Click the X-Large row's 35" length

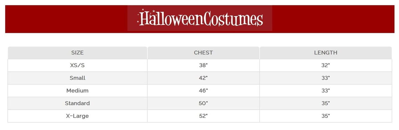point(326,116)
